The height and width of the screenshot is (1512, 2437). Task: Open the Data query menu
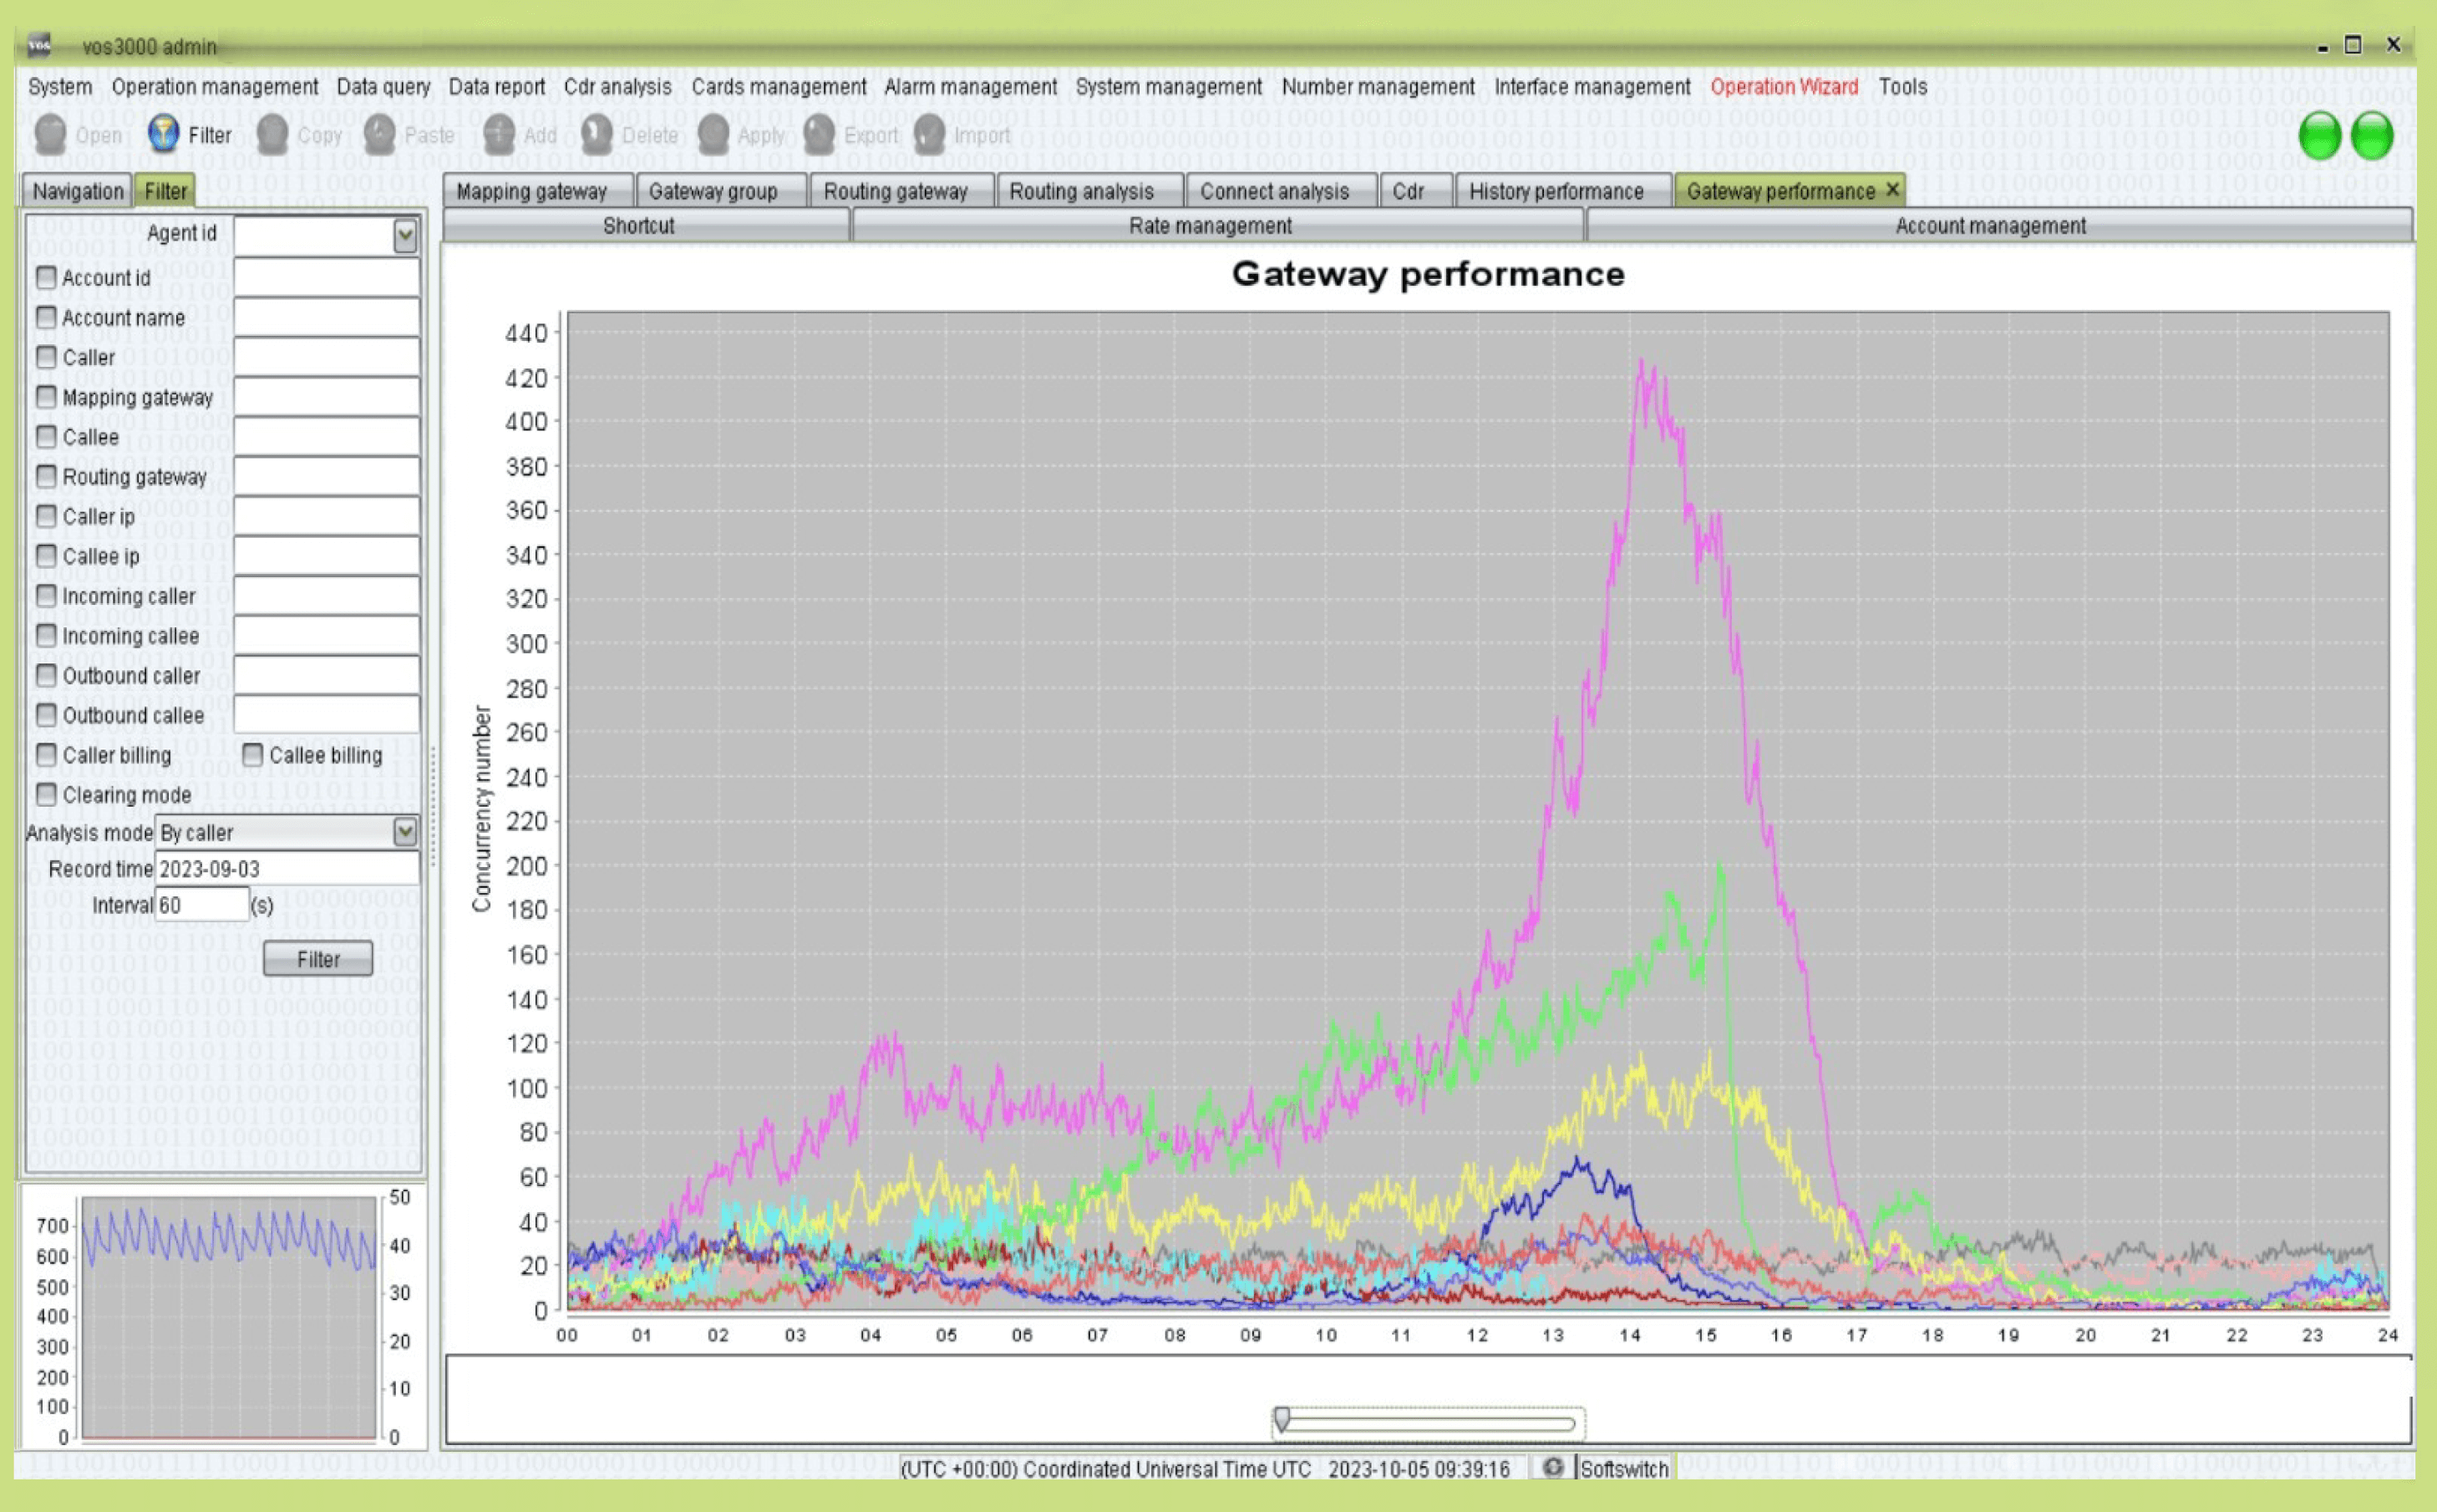pyautogui.click(x=383, y=87)
